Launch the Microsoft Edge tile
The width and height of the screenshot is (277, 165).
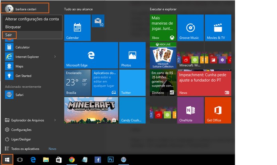(91, 55)
